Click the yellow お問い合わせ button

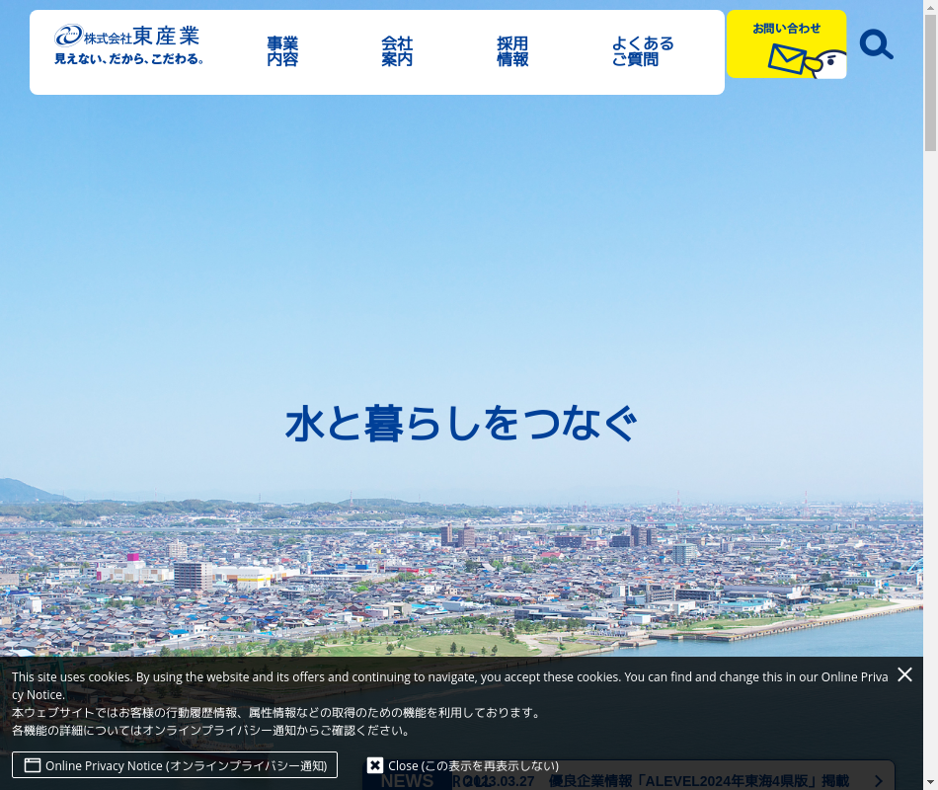coord(786,43)
